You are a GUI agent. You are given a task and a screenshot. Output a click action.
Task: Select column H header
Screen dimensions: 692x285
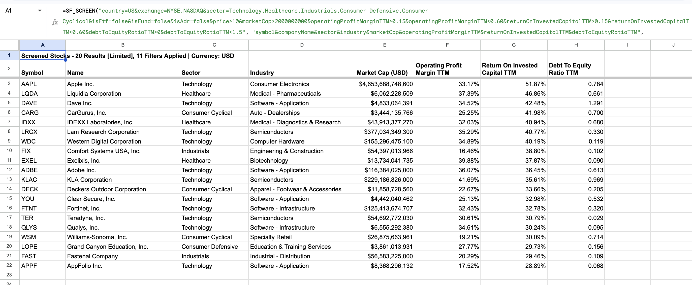click(x=576, y=45)
